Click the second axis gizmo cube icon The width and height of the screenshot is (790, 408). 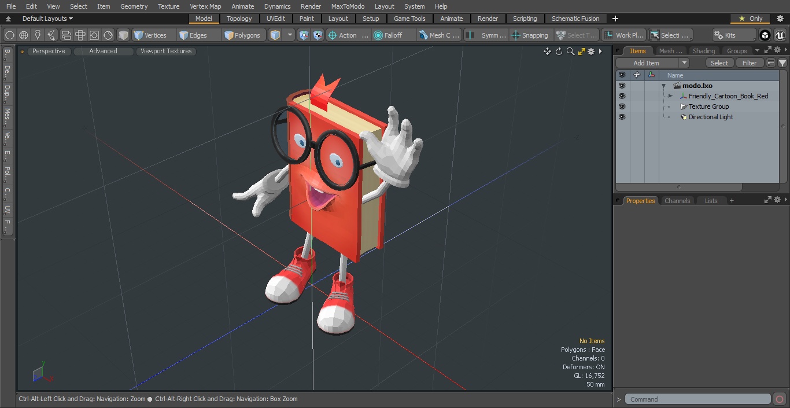pyautogui.click(x=318, y=35)
